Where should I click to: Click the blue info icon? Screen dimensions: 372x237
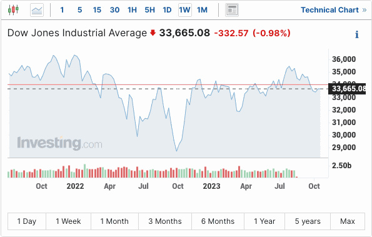click(357, 34)
